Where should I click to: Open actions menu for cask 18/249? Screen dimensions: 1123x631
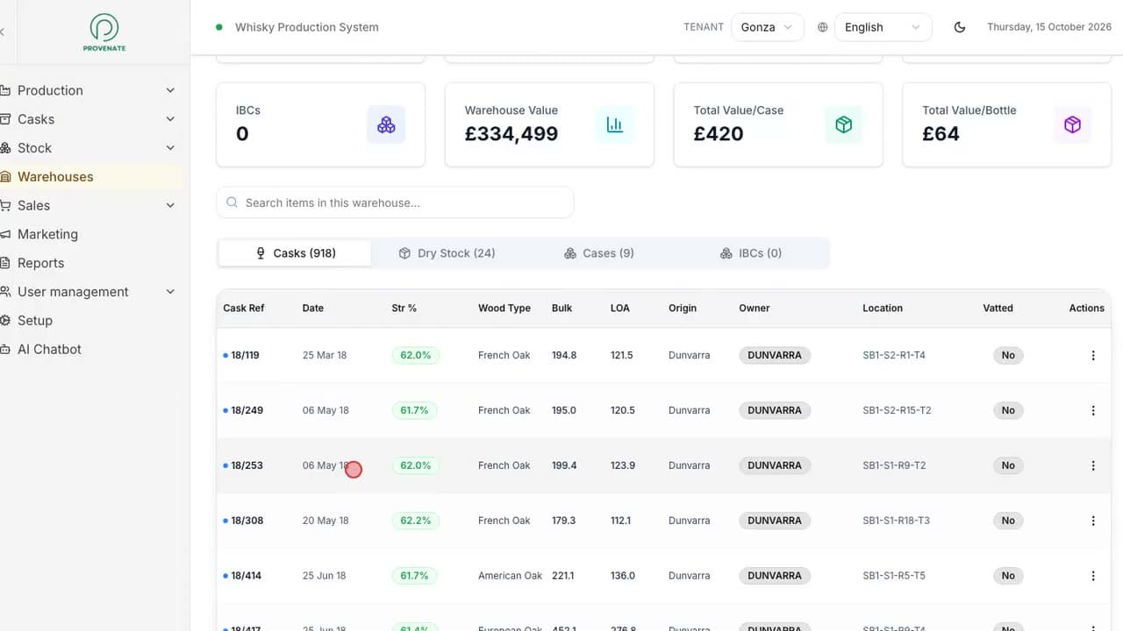click(1093, 410)
